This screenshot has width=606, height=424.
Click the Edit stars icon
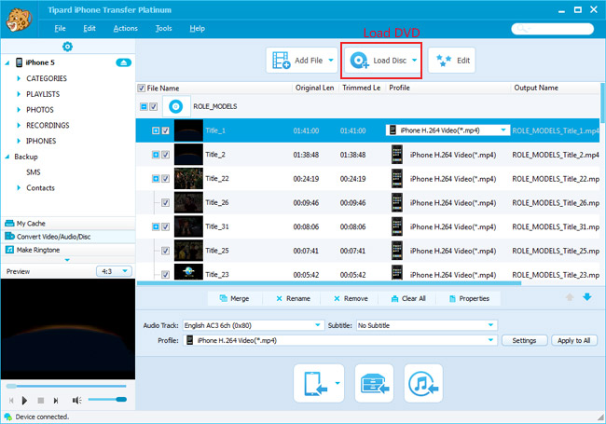[x=444, y=61]
